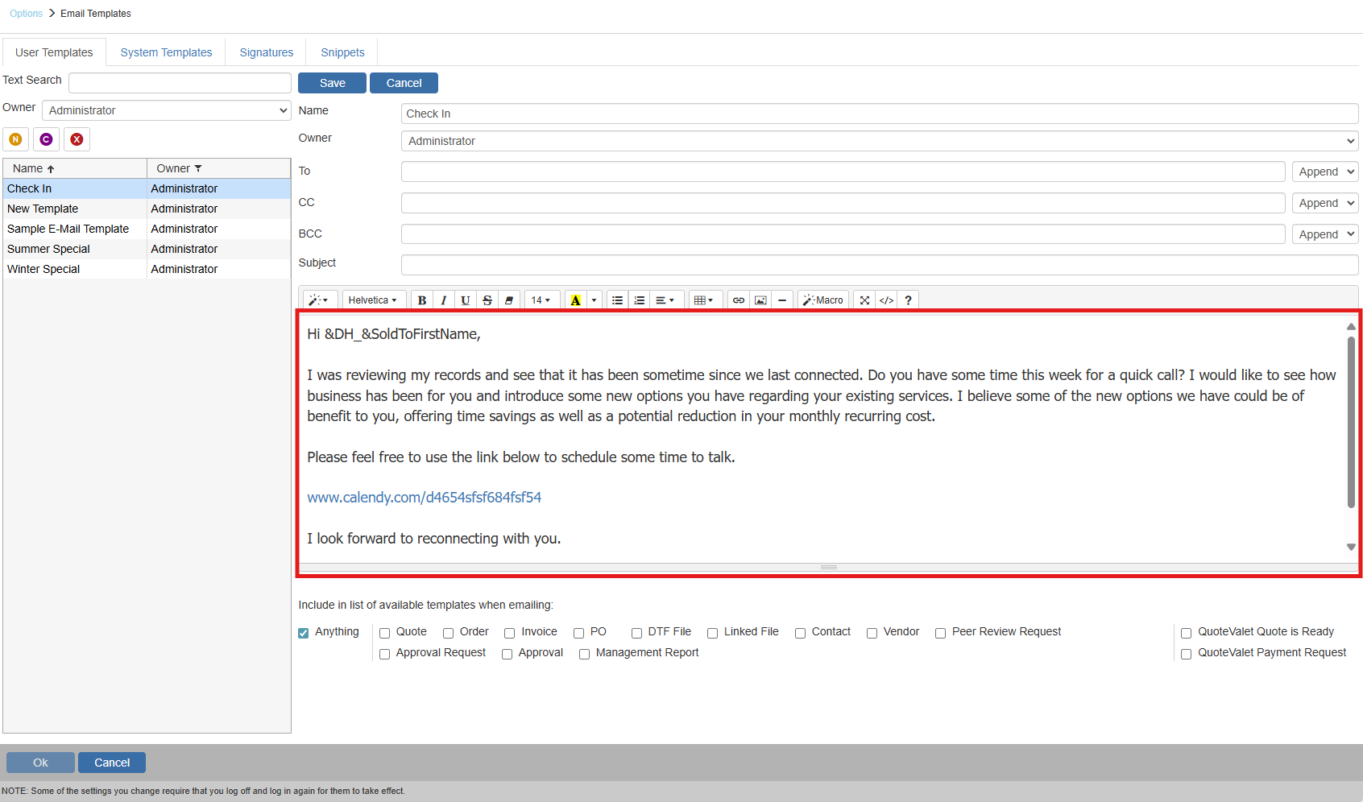Click the Save button
Image resolution: width=1363 pixels, height=802 pixels.
point(332,83)
